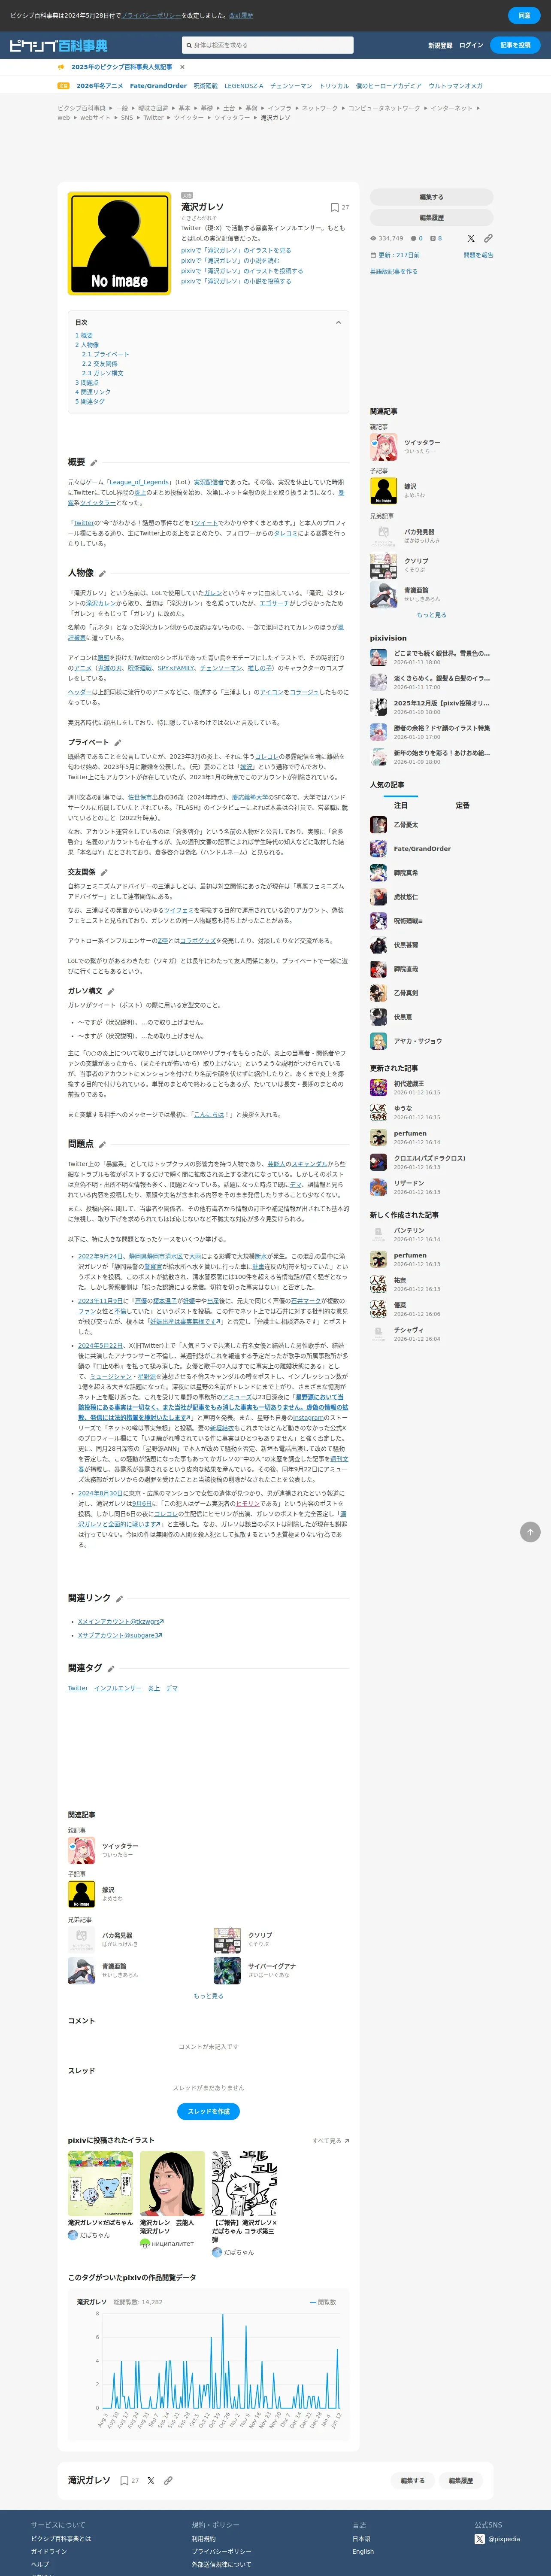Viewport: 551px width, 2576px height.
Task: Click the 同意 consent button
Action: point(524,15)
